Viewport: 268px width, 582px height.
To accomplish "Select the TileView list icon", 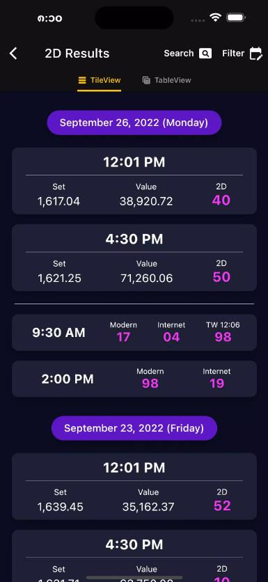I will [x=82, y=80].
